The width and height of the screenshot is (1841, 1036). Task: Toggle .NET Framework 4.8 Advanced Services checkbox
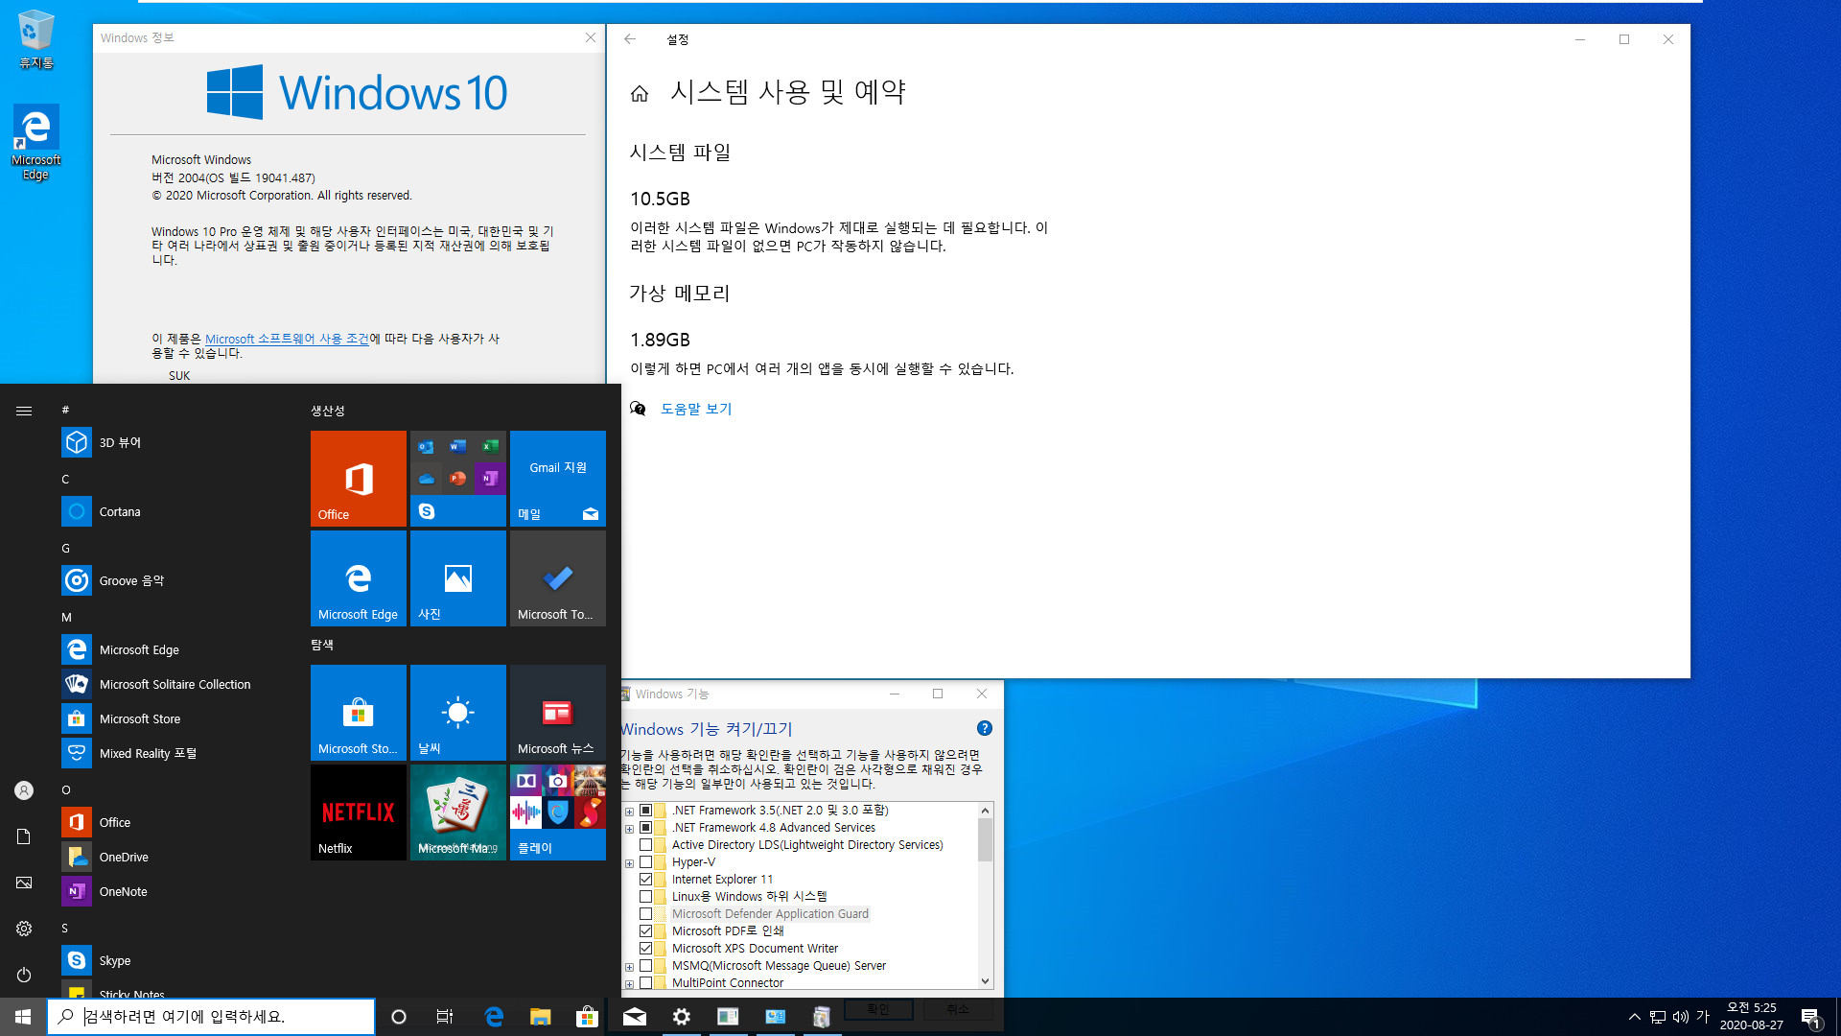click(x=645, y=828)
